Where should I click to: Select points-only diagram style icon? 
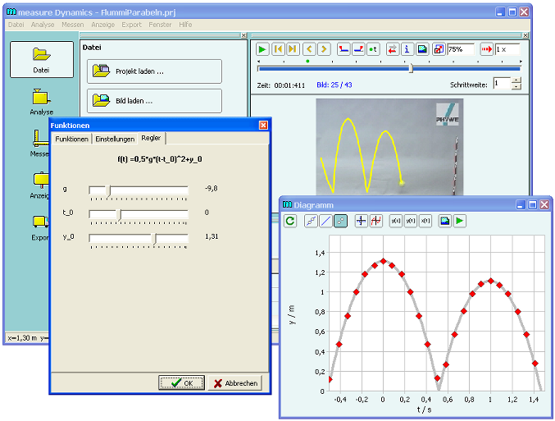click(x=340, y=221)
